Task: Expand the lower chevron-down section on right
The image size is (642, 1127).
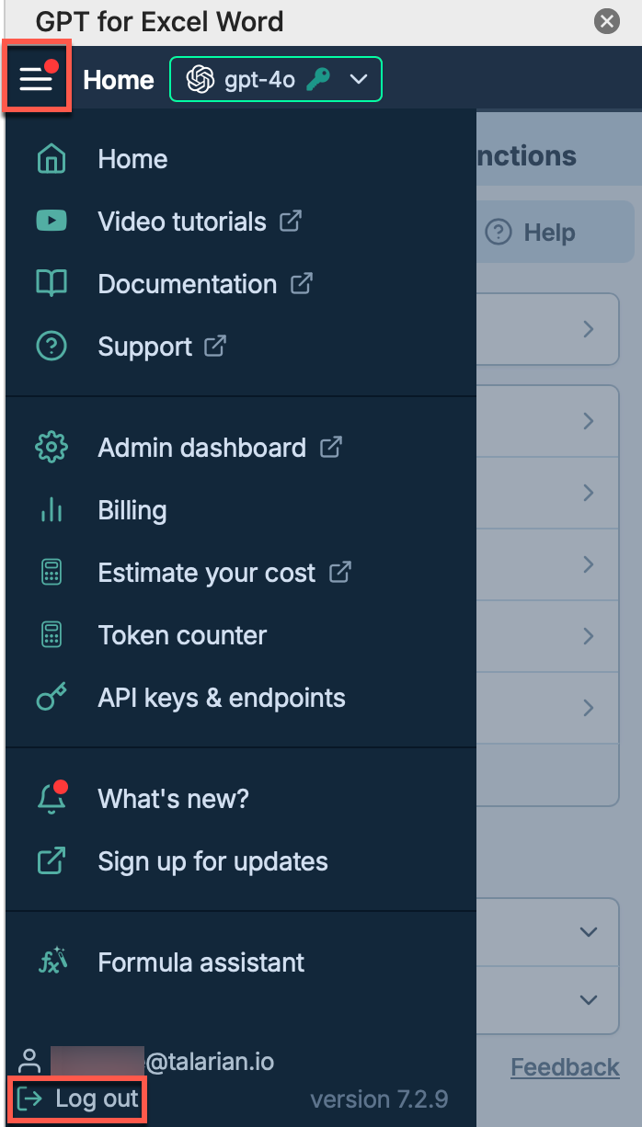Action: point(589,999)
